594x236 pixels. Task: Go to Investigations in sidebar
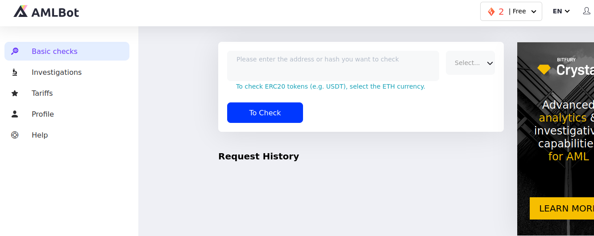(57, 72)
